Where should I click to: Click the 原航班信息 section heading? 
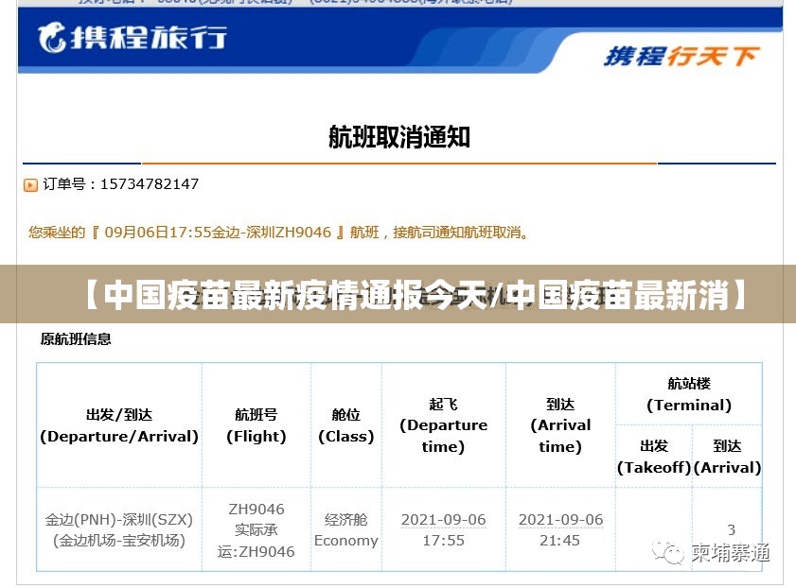click(x=76, y=338)
